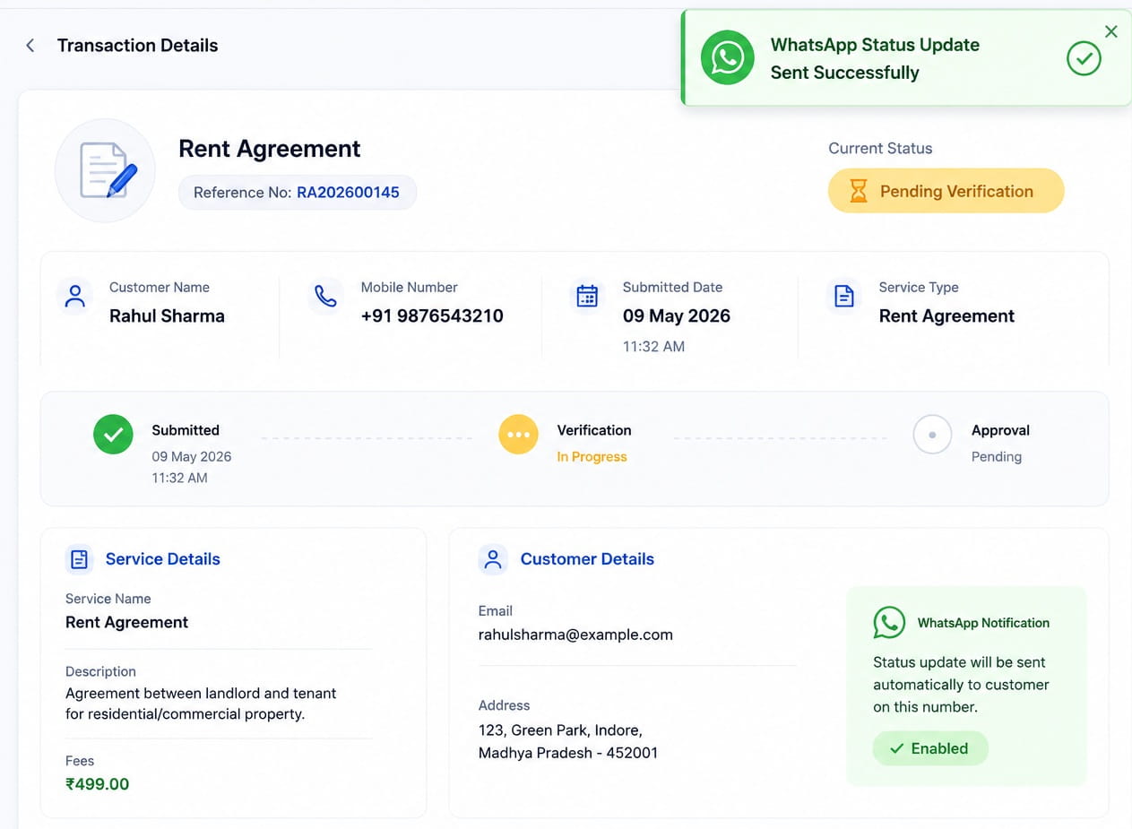The image size is (1132, 829).
Task: Click the Current Status label
Action: (880, 149)
